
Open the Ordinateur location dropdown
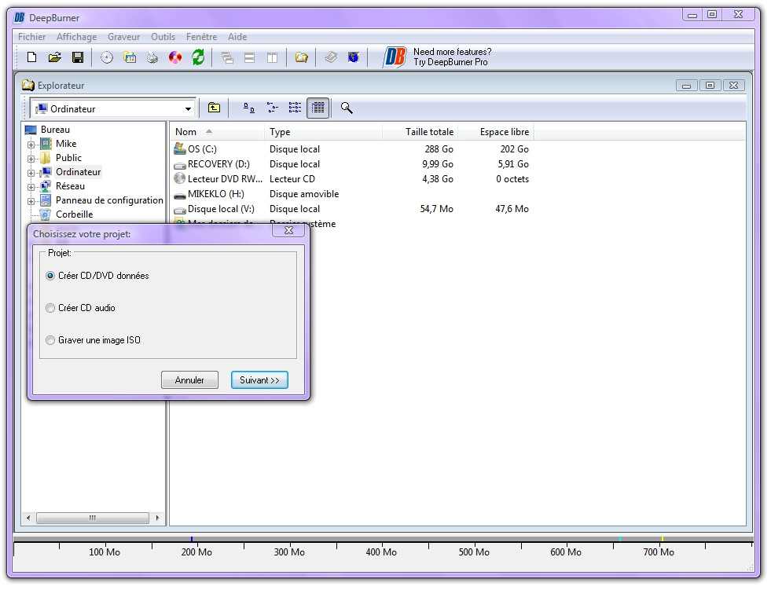(x=189, y=109)
